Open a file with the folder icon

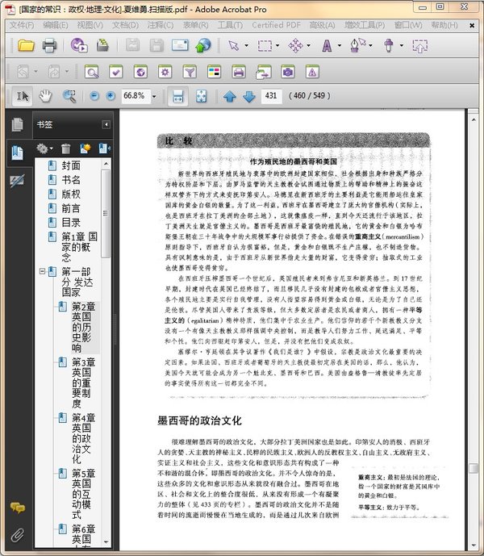click(26, 45)
